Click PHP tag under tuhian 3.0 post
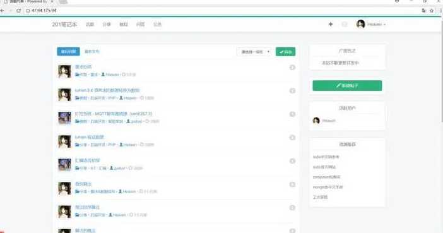443x233 pixels. tap(112, 98)
